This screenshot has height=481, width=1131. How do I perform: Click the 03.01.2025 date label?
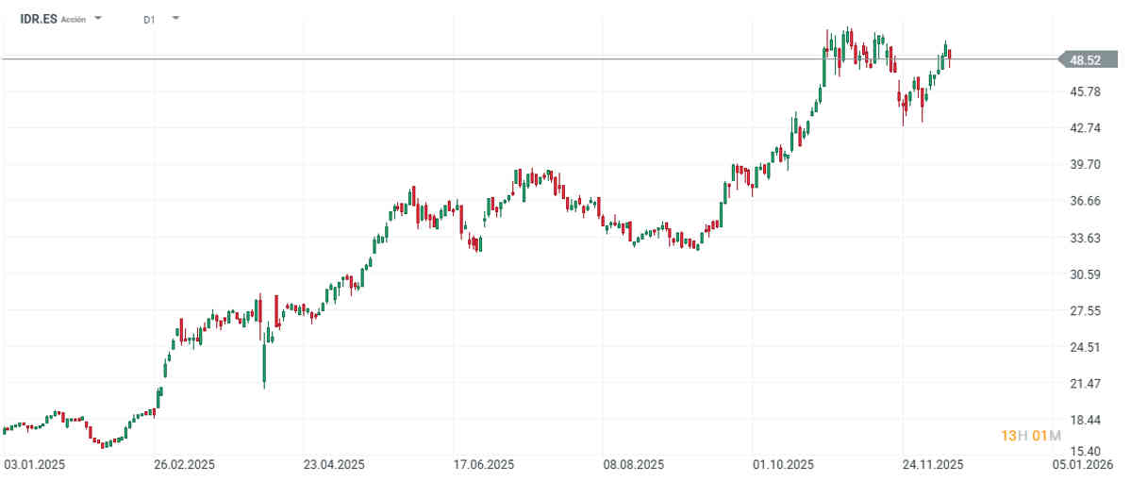tap(33, 465)
